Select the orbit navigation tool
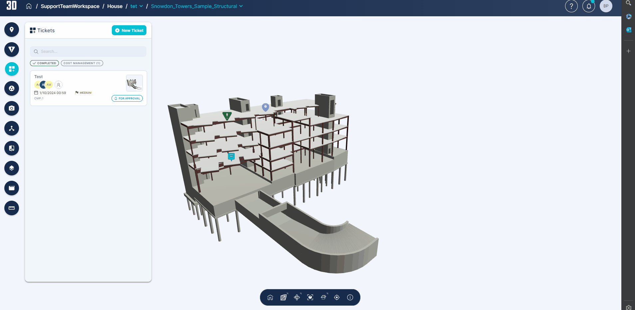 (x=297, y=297)
